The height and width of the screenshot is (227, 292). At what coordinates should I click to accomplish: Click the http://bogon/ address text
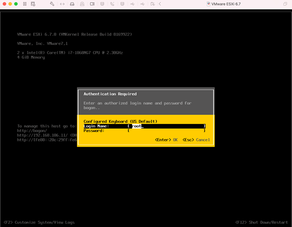pos(32,131)
